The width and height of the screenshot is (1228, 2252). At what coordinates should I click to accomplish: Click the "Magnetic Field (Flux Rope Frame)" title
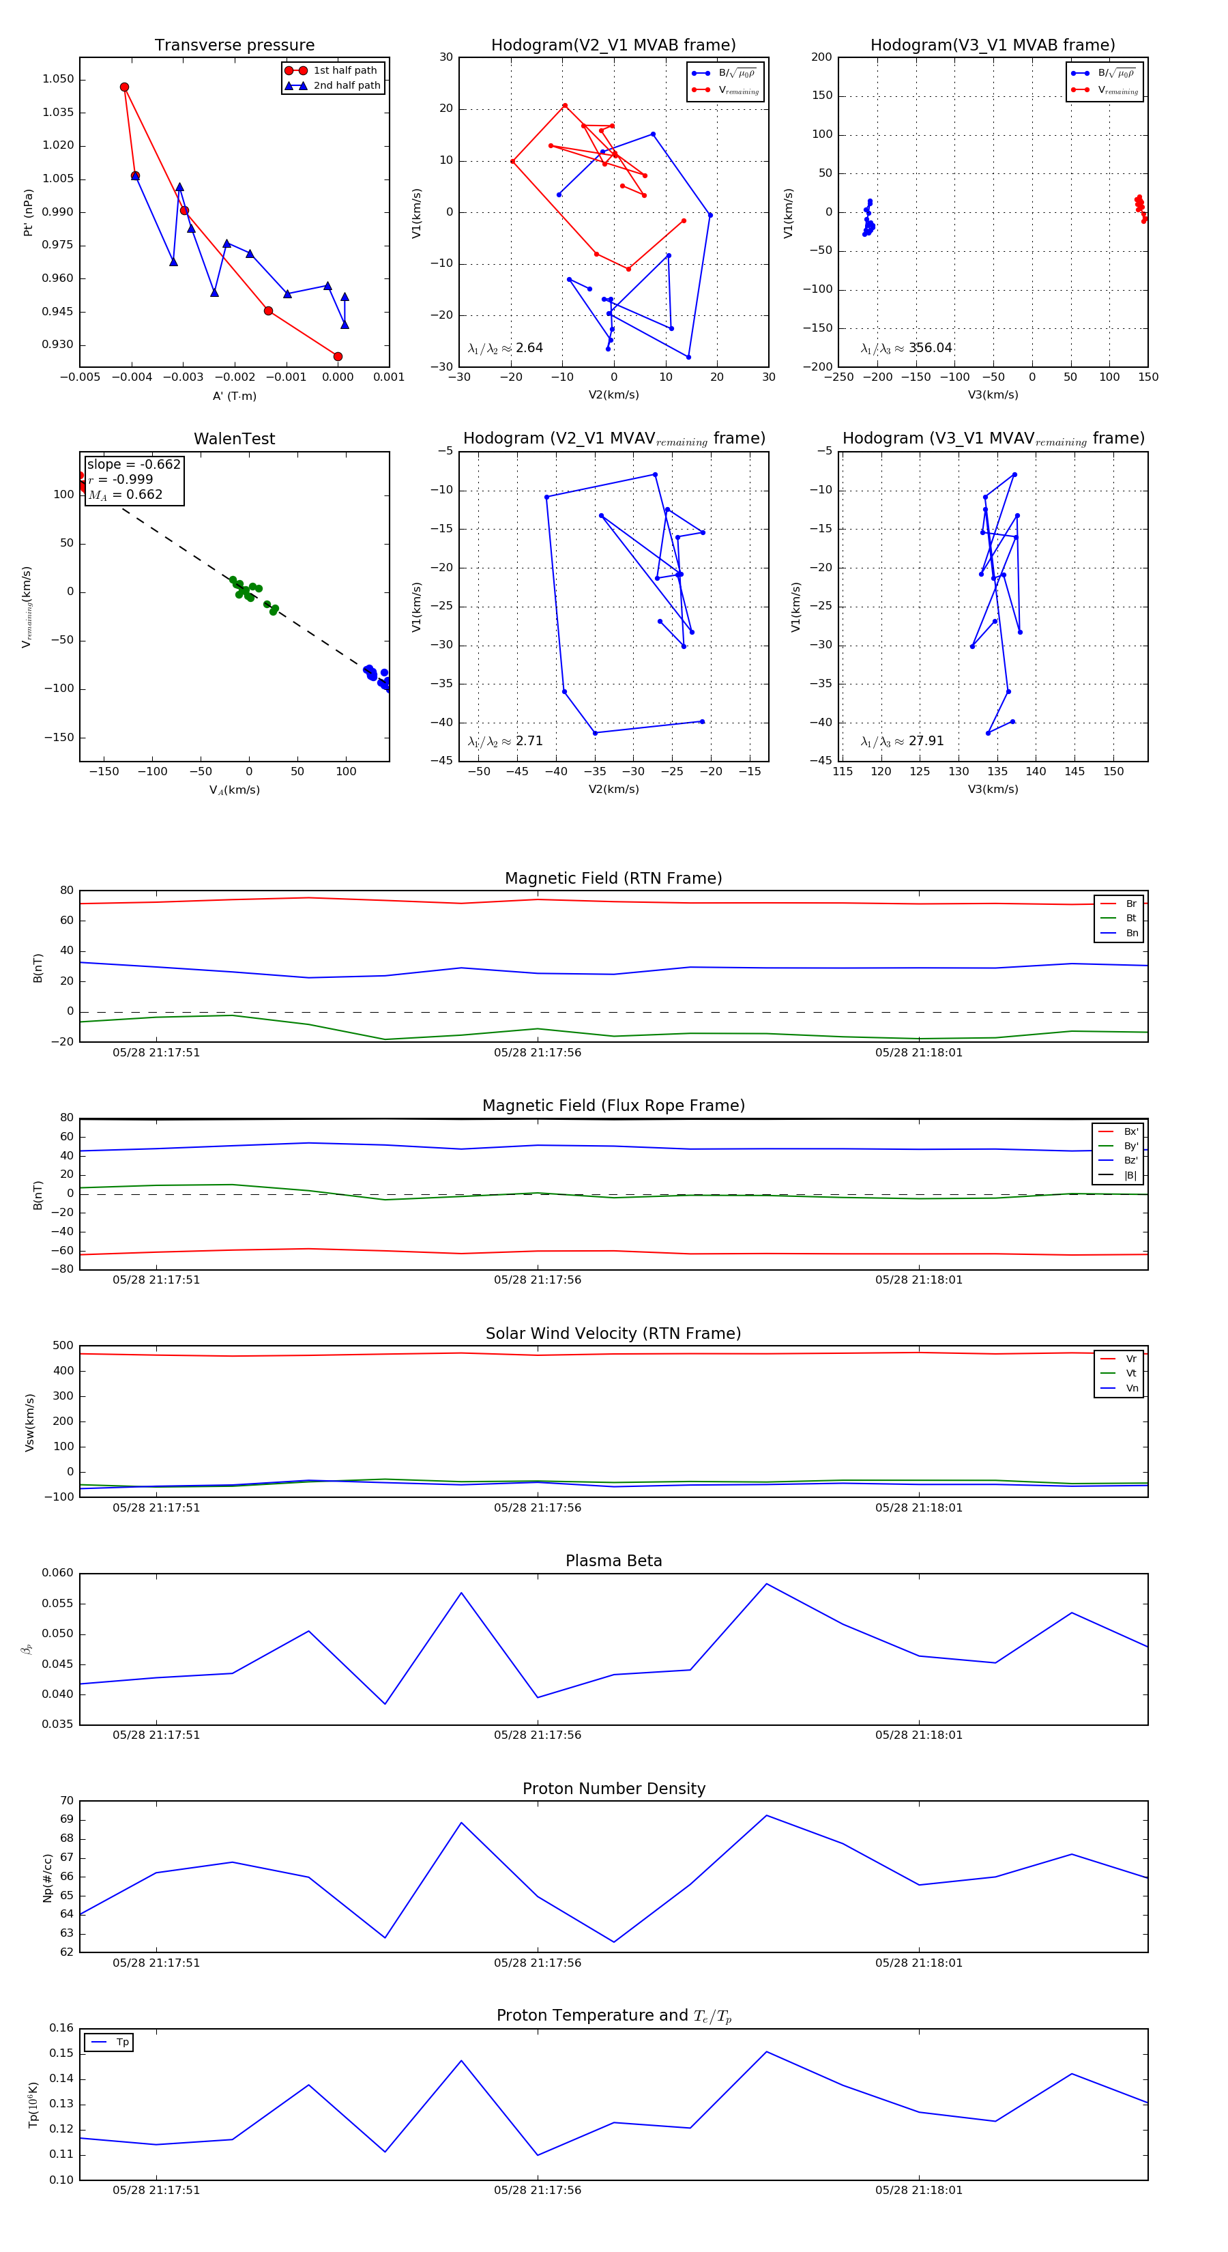[613, 1106]
